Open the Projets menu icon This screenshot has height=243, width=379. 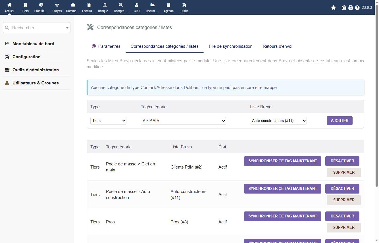click(57, 5)
